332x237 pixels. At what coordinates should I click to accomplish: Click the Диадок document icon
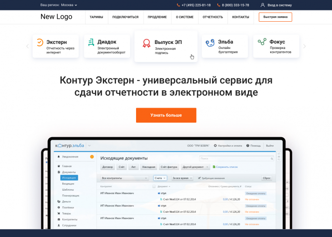click(91, 42)
